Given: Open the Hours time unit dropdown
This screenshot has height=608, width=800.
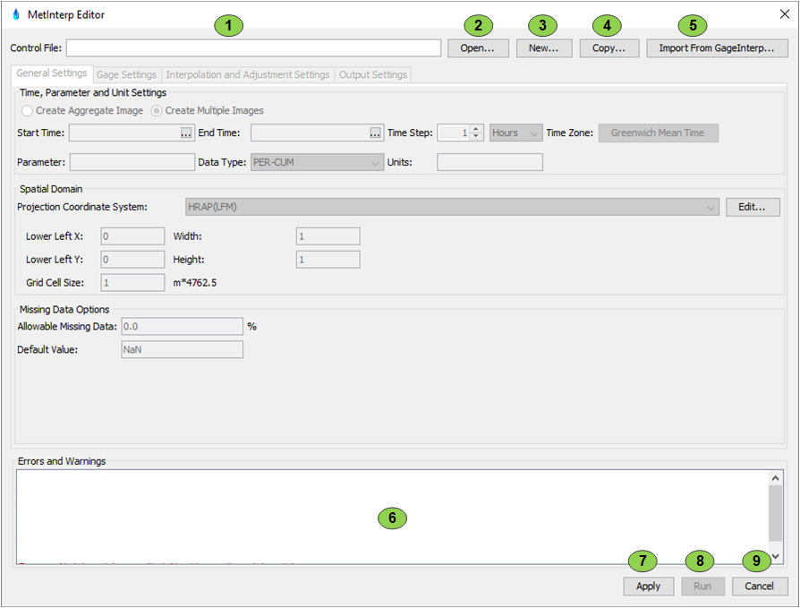Looking at the screenshot, I should 515,133.
